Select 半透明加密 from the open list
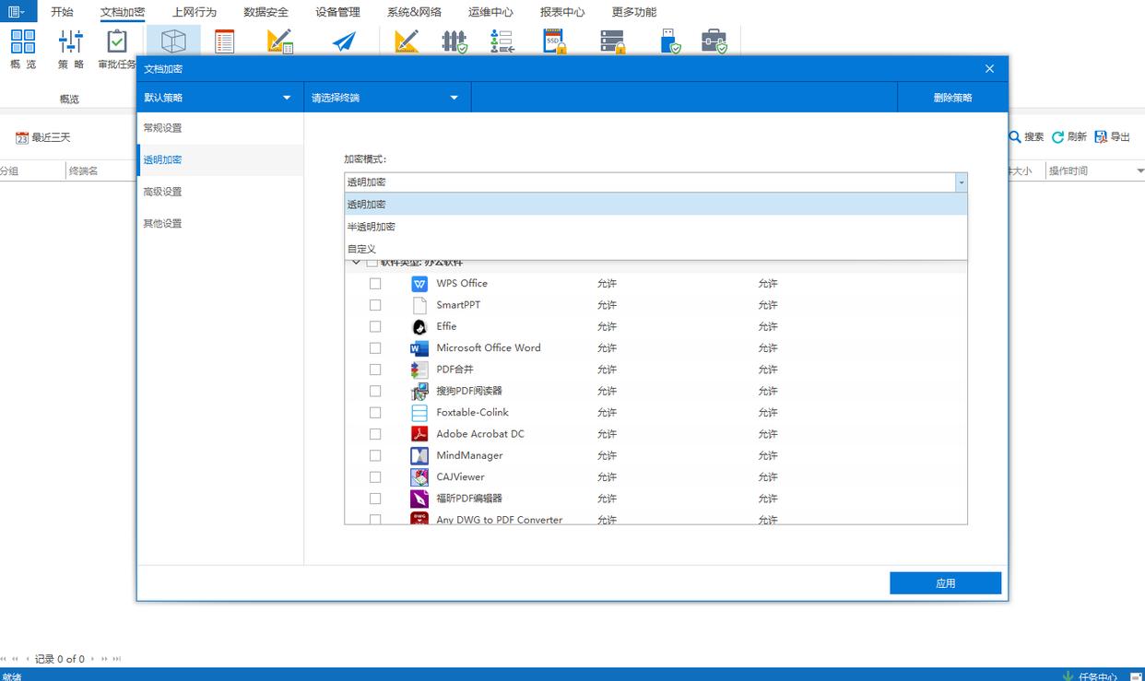This screenshot has height=681, width=1145. [x=372, y=227]
